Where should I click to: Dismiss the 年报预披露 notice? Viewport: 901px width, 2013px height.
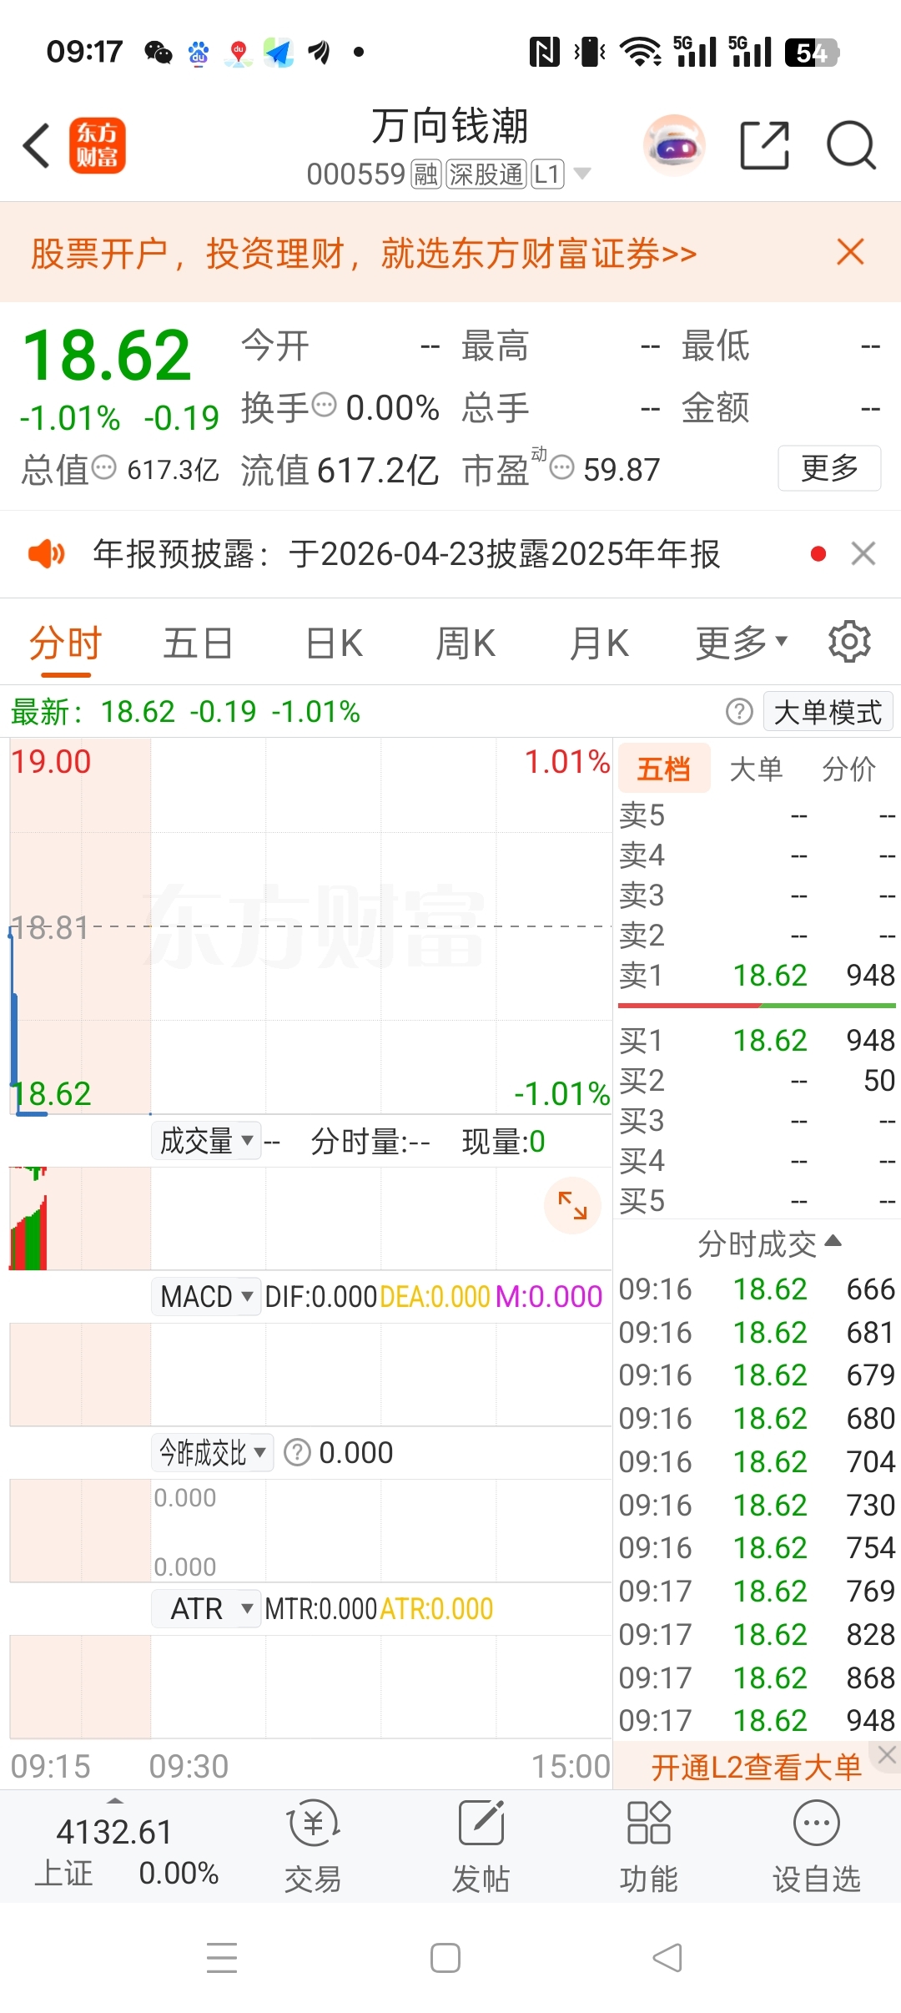[x=863, y=553]
